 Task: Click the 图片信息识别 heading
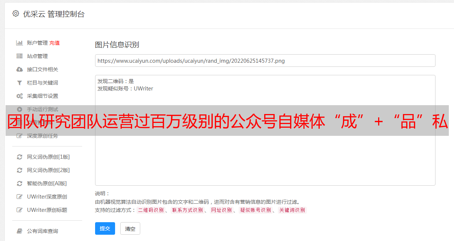coord(117,45)
